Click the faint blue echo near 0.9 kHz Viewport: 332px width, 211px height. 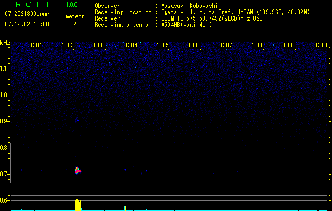(x=77, y=119)
